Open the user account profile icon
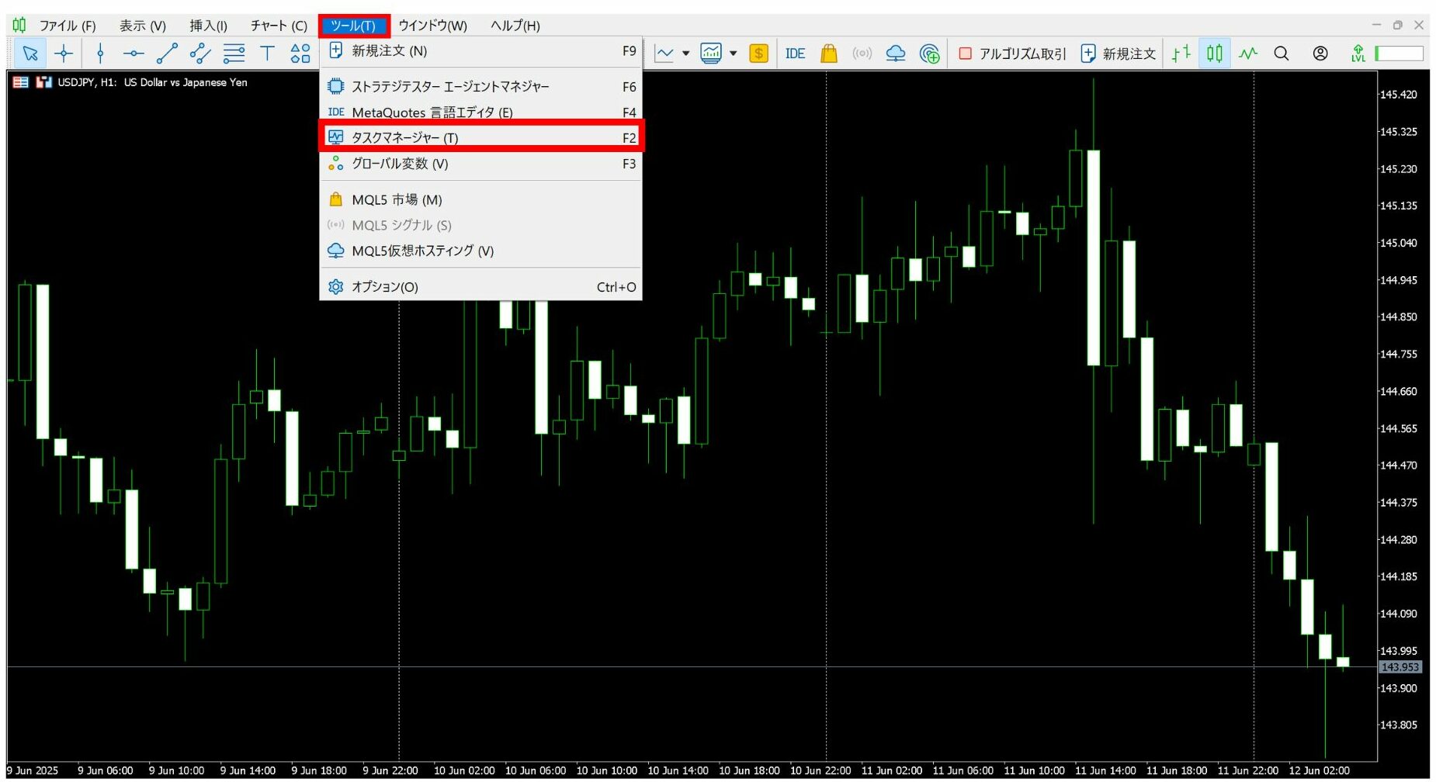This screenshot has width=1436, height=782. point(1320,54)
